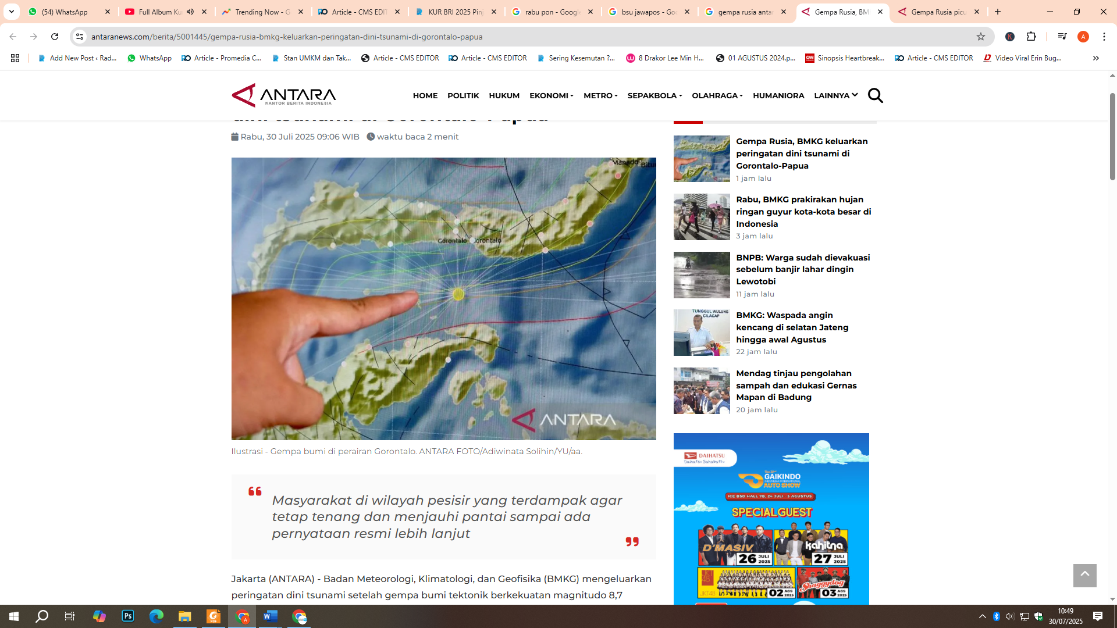Screen dimensions: 1117x628
Task: Expand the OLAHRAGA dropdown menu
Action: point(717,95)
